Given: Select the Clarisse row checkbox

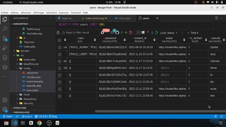Looking at the screenshot, I should pos(60,61).
